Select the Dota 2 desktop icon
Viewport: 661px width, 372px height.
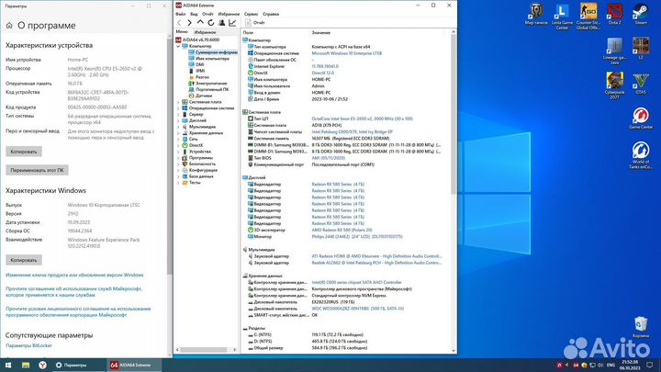click(614, 15)
